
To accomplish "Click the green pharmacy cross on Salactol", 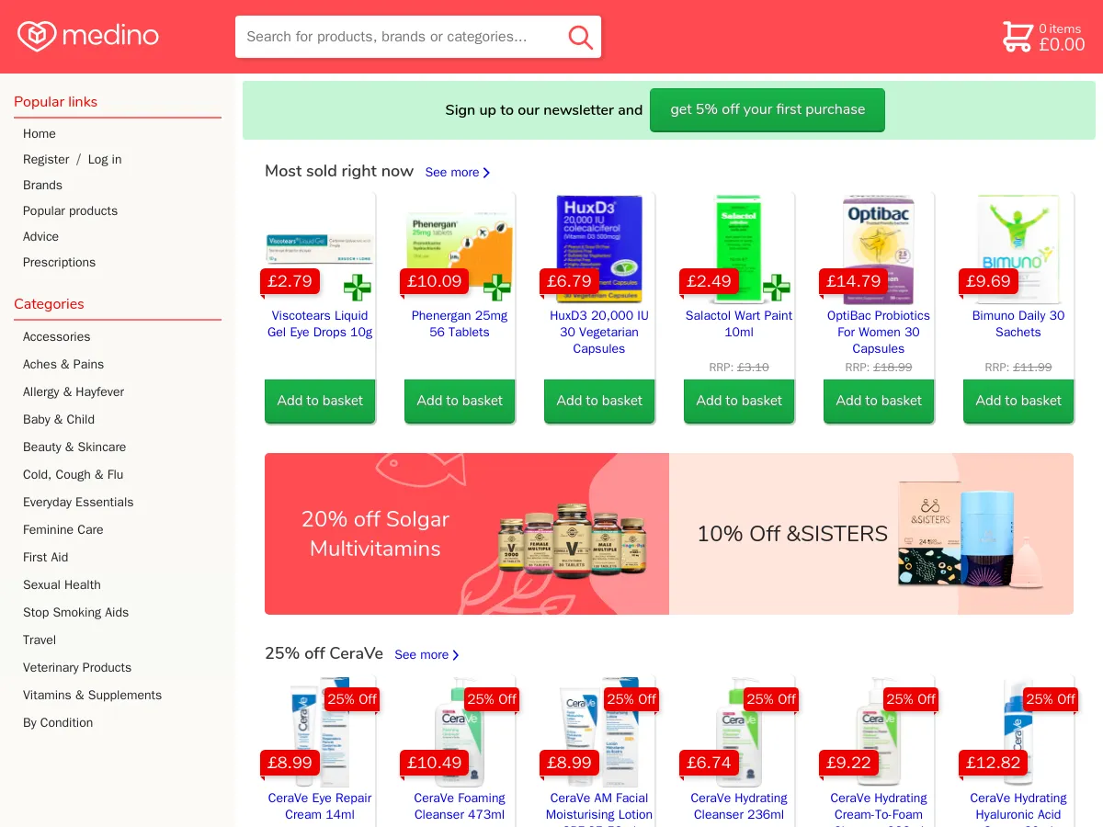I will tap(777, 288).
